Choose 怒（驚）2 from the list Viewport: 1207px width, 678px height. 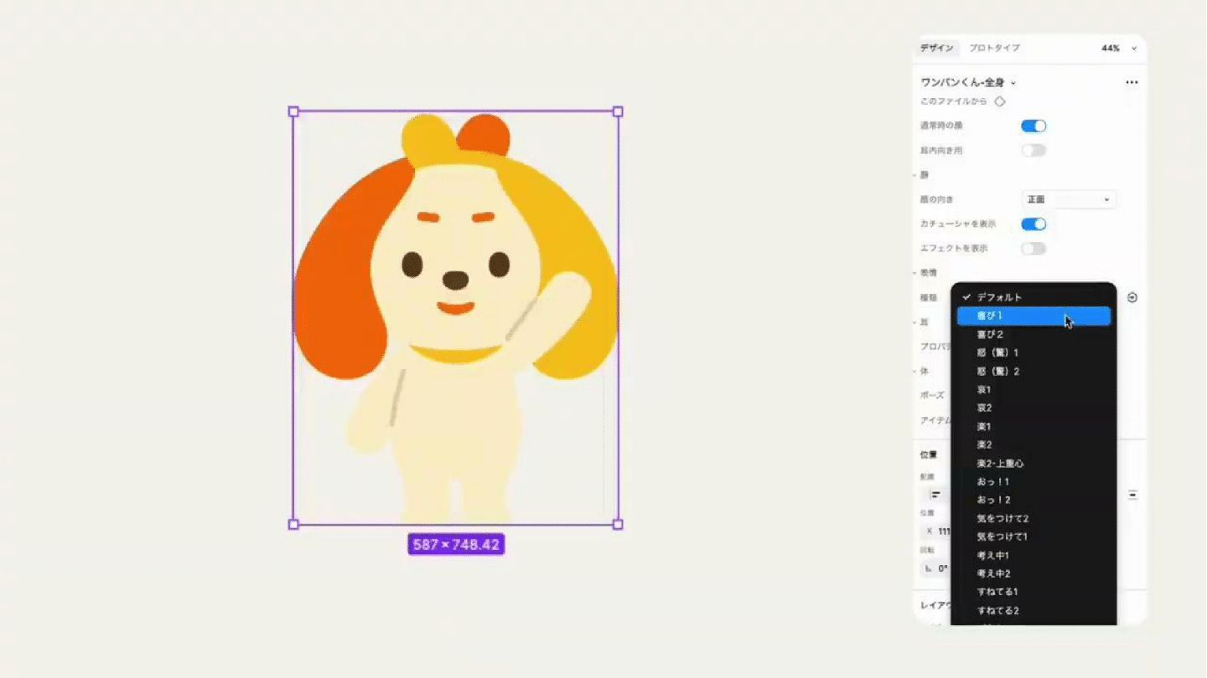point(1033,371)
